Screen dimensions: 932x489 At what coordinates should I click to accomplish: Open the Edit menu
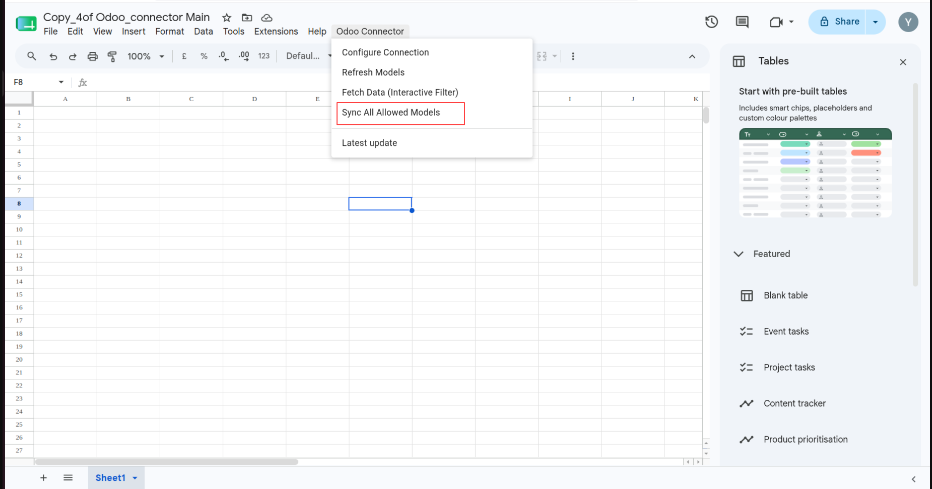click(75, 31)
